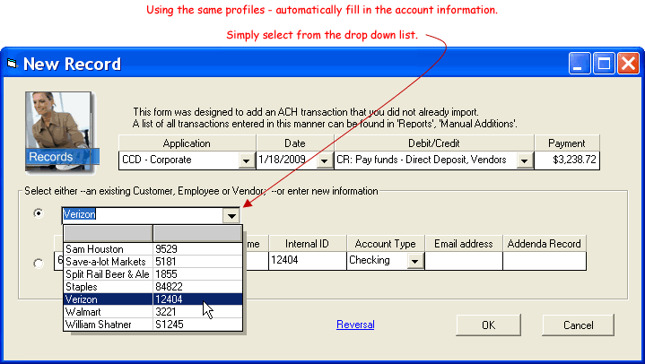Select the existing customer radio button
This screenshot has height=364, width=645.
(x=39, y=213)
